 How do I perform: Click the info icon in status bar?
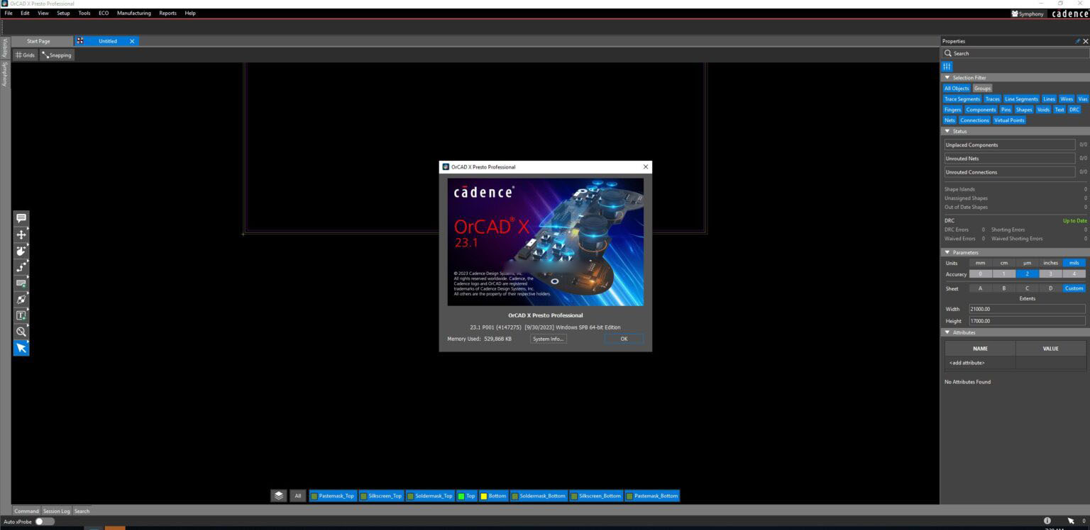(x=1047, y=521)
